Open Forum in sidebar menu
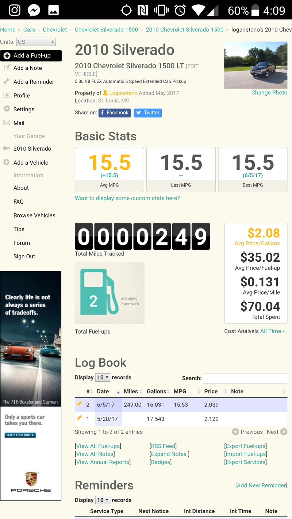 [22, 243]
